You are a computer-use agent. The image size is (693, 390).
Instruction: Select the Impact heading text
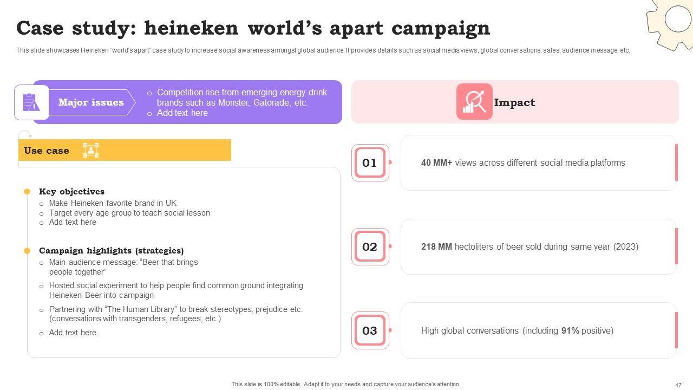click(514, 102)
